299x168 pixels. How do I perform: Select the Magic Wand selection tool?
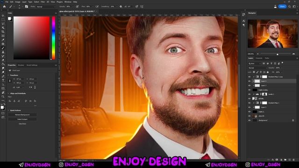(3, 28)
